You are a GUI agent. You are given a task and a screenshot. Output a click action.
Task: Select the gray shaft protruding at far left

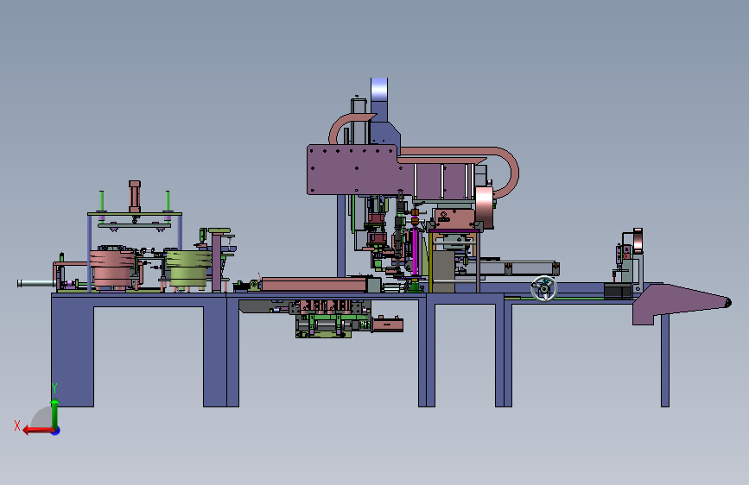click(35, 284)
